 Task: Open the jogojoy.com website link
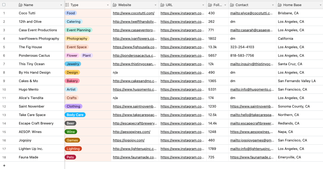129,140
